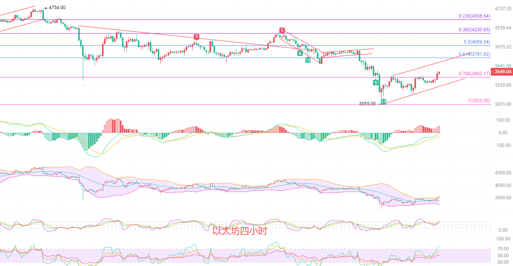Select the 0.786(3462.17) Fibonacci level label
This screenshot has height=266, width=513.
(x=474, y=73)
